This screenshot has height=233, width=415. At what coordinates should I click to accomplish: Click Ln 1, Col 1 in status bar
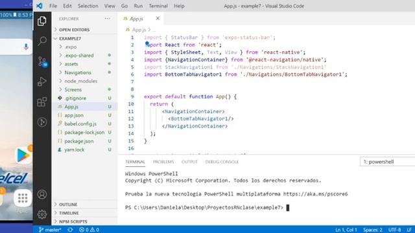[346, 230]
